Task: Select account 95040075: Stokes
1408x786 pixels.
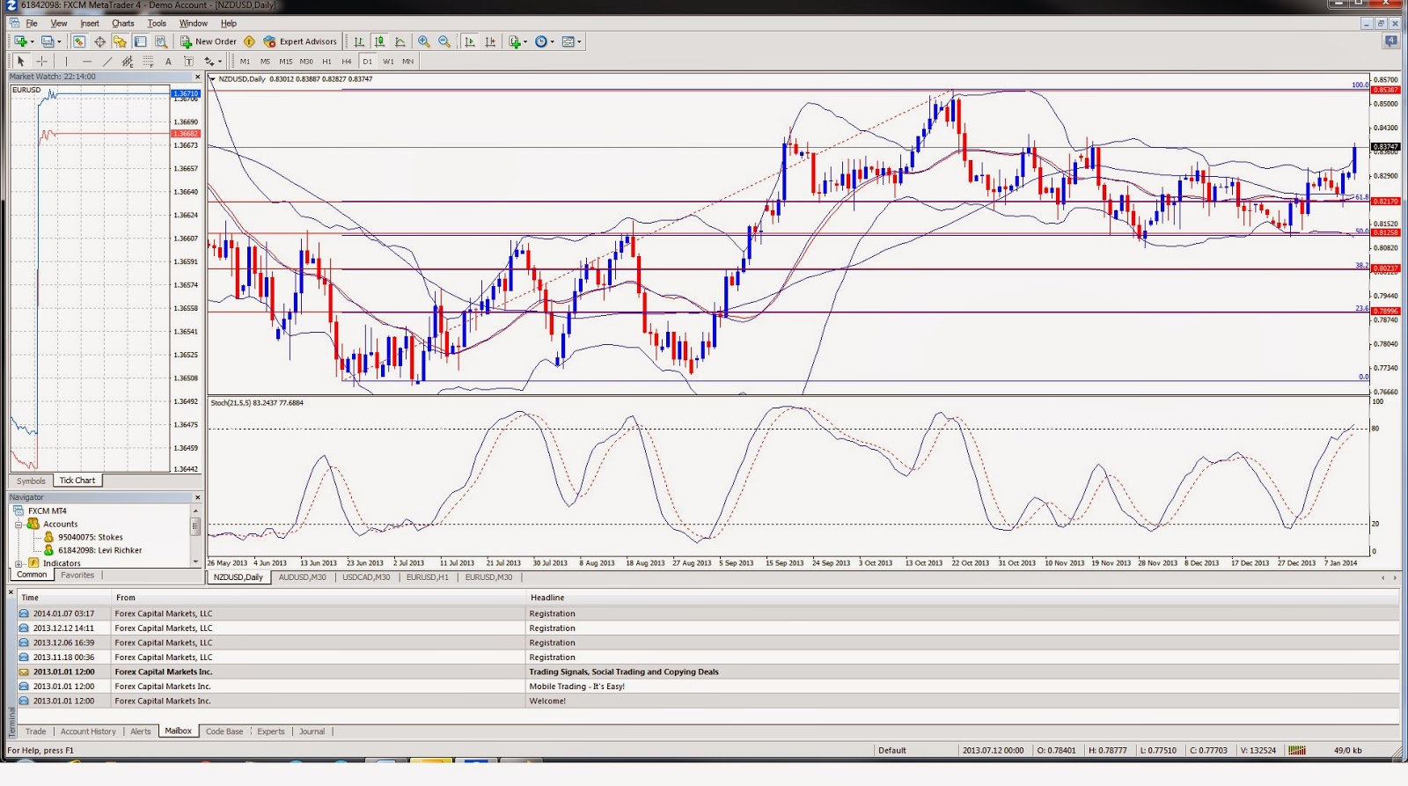Action: (x=90, y=537)
